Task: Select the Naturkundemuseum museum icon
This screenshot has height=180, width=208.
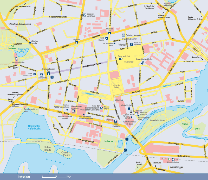Action: click(x=73, y=111)
